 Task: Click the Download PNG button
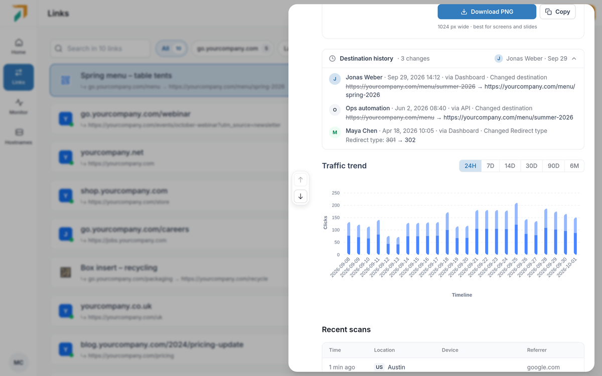[x=487, y=12]
